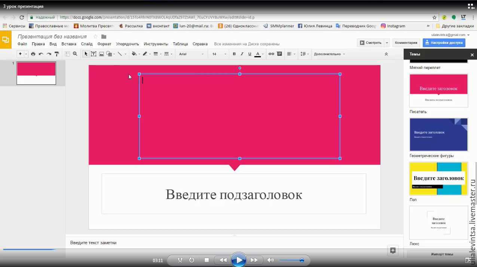Open the border color pencil tool

145,54
